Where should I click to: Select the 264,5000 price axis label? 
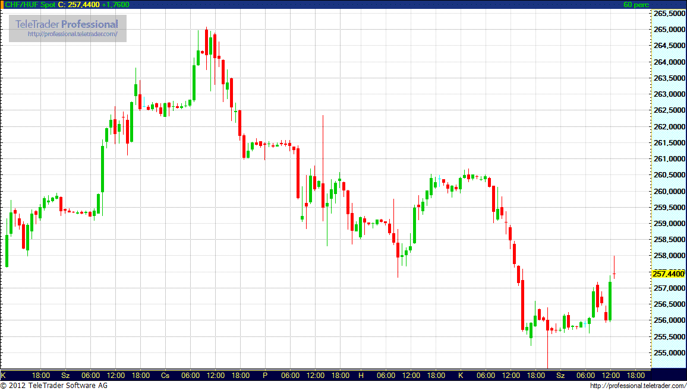pyautogui.click(x=670, y=46)
